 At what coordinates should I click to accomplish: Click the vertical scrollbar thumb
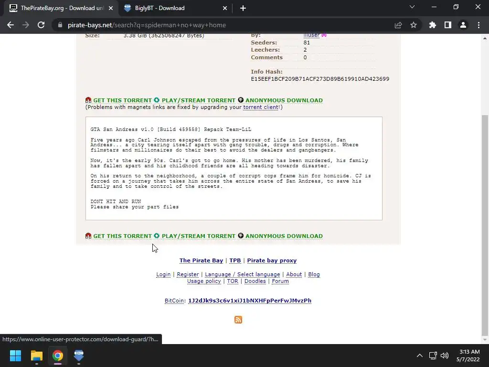(x=485, y=225)
